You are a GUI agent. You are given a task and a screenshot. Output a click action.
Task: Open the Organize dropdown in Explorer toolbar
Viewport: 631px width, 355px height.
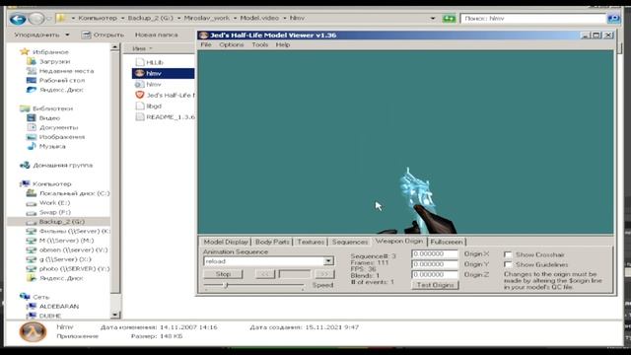point(41,35)
